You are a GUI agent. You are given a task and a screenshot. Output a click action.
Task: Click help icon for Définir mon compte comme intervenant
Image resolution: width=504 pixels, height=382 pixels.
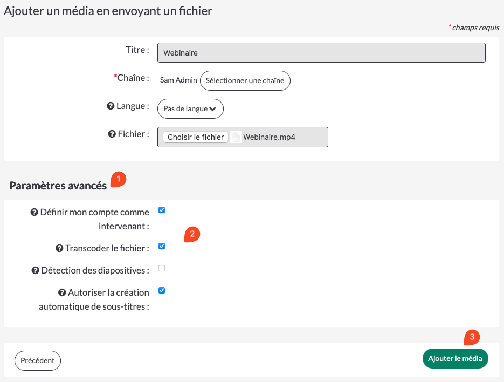pos(35,213)
